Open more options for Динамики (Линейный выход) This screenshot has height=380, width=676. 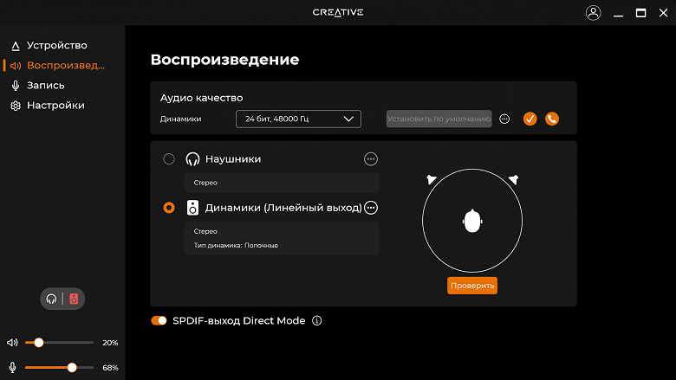(x=371, y=208)
